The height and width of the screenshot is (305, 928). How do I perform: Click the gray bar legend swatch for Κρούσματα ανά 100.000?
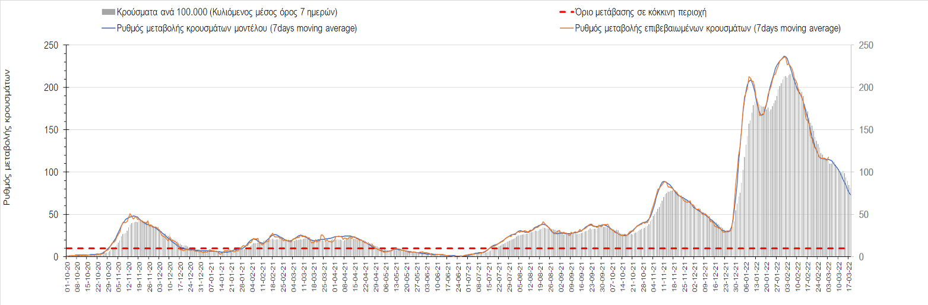pos(109,12)
